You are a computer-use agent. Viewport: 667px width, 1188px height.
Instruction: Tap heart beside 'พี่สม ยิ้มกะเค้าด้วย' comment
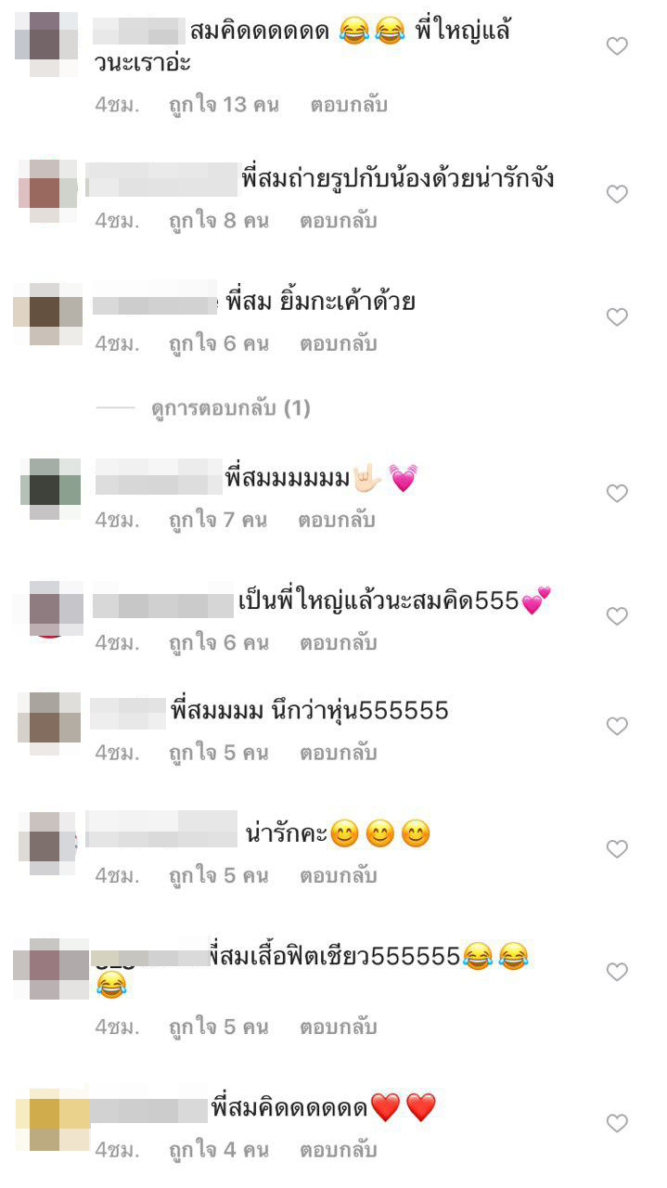tap(617, 317)
